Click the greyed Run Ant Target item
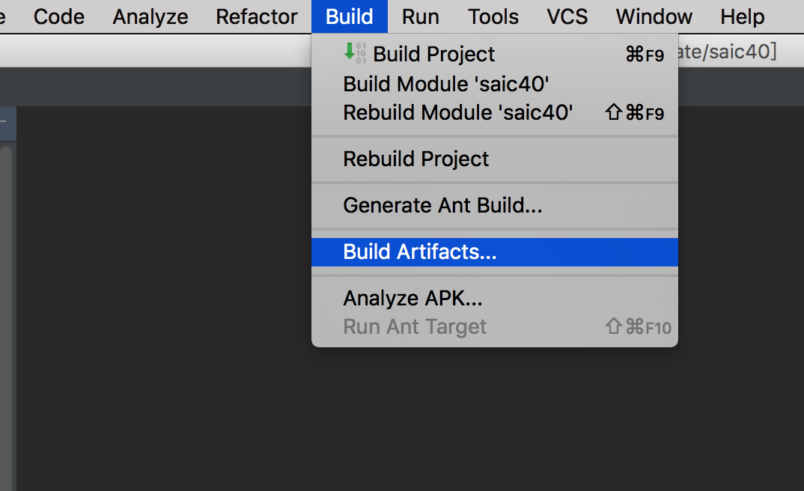 click(x=415, y=327)
